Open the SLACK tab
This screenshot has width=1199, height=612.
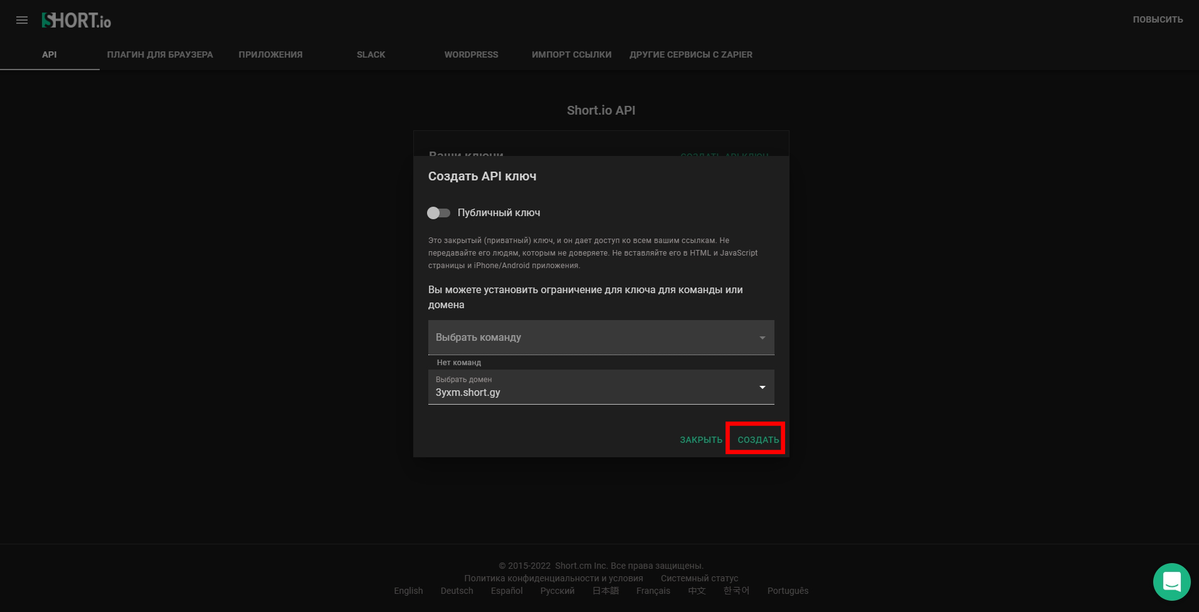(371, 54)
